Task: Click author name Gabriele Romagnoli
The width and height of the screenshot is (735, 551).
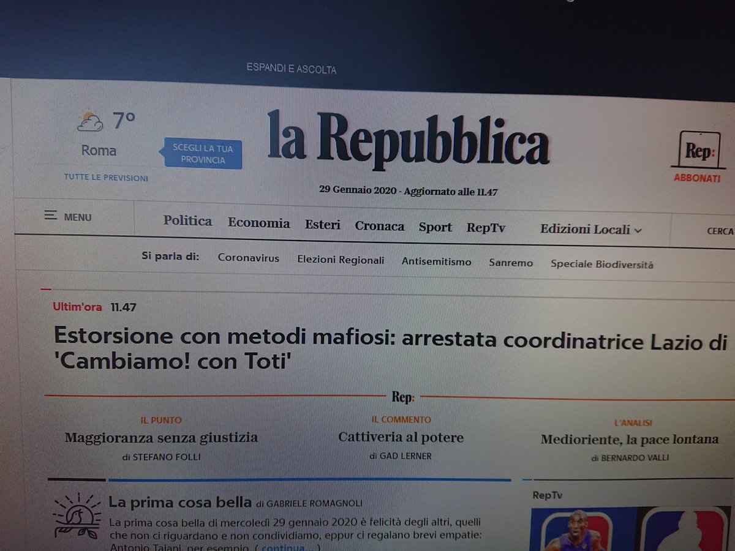Action: pos(314,503)
